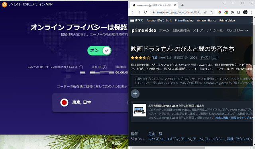
Task: Open the SF genre link
Action: coord(162,139)
